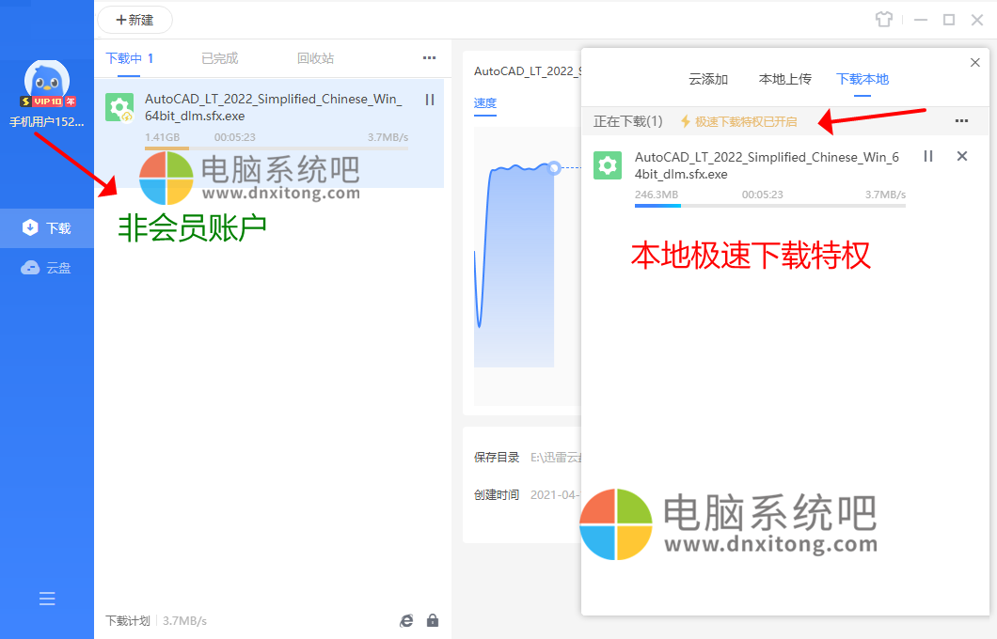Click the AutoCAD file icon in popup

click(608, 165)
